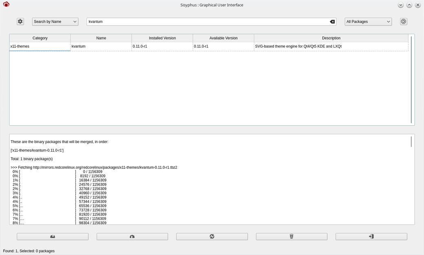Open the All Packages filter dropdown
This screenshot has height=255, width=424.
click(x=368, y=22)
